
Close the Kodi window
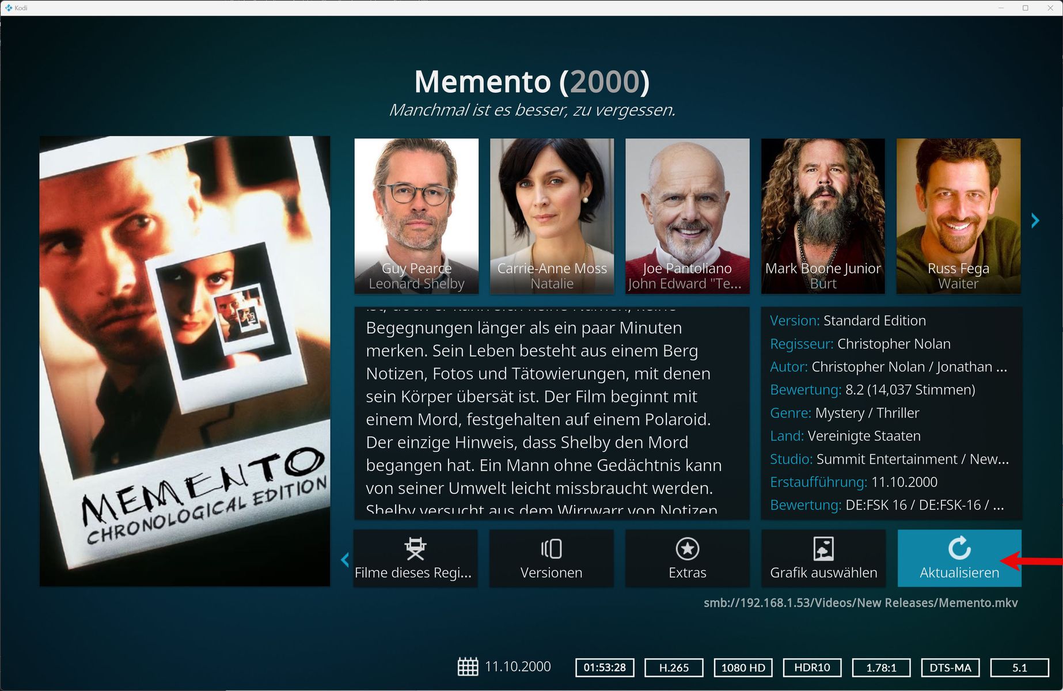pos(1050,7)
